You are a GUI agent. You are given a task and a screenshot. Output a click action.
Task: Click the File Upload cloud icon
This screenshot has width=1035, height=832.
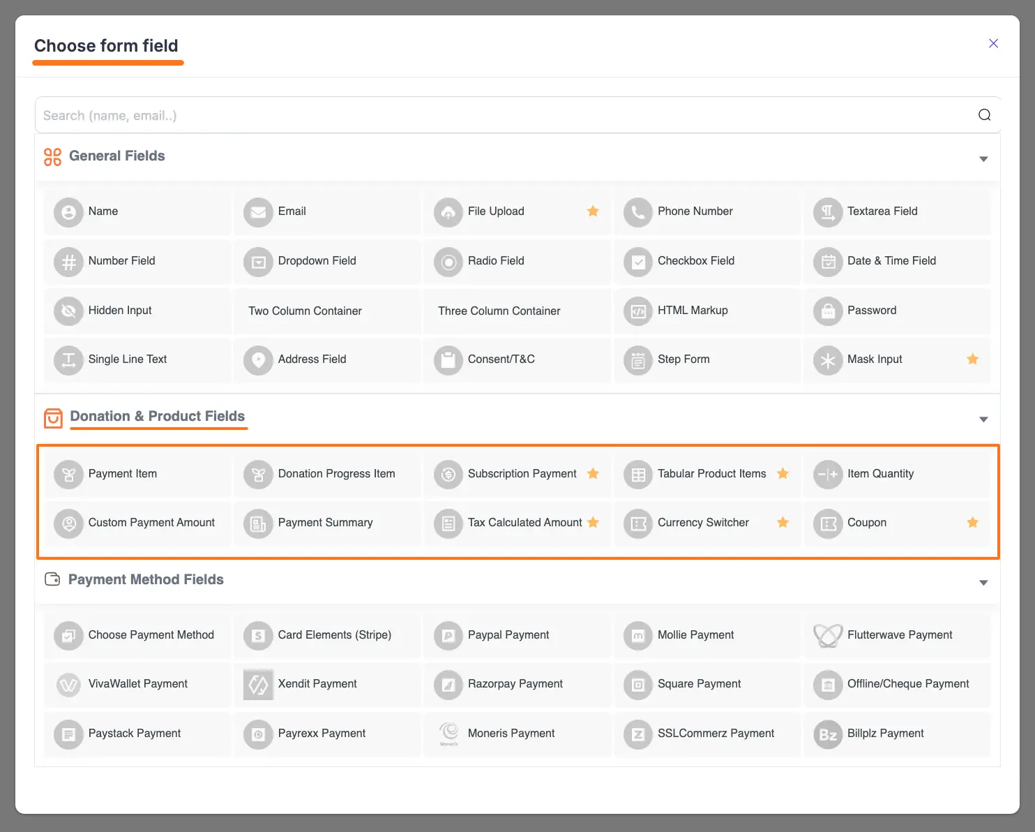[x=448, y=211]
